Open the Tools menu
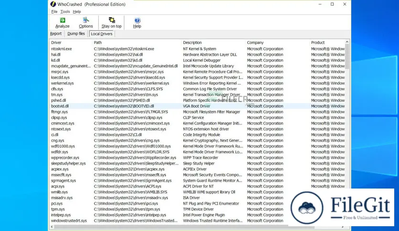 (x=65, y=12)
